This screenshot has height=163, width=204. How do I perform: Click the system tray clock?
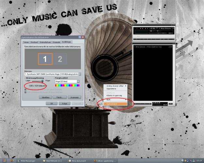(x=199, y=161)
